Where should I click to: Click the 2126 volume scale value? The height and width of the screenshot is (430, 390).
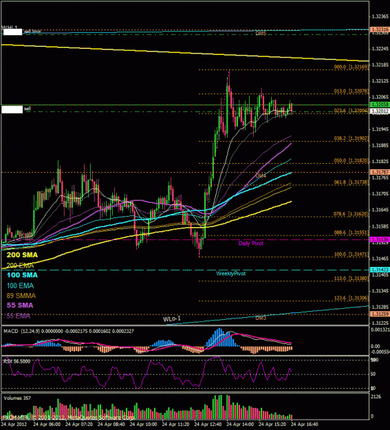pyautogui.click(x=376, y=397)
